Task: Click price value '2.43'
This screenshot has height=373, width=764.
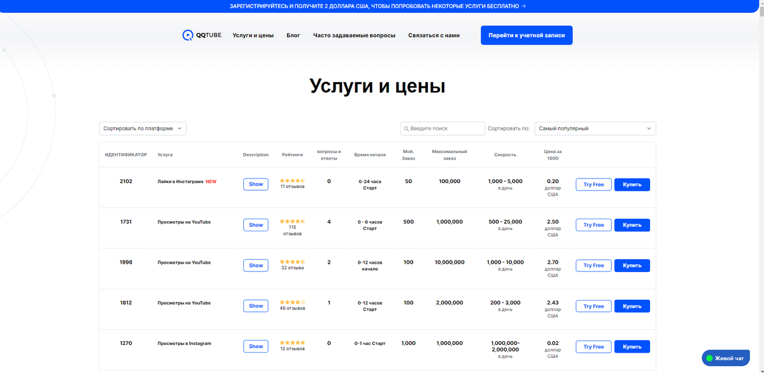Action: pyautogui.click(x=553, y=303)
